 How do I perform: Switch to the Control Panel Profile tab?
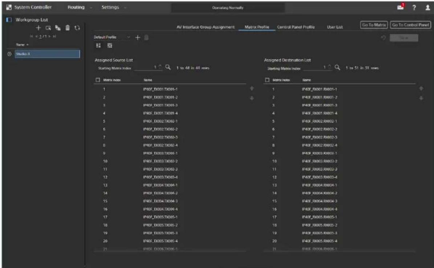pyautogui.click(x=296, y=27)
